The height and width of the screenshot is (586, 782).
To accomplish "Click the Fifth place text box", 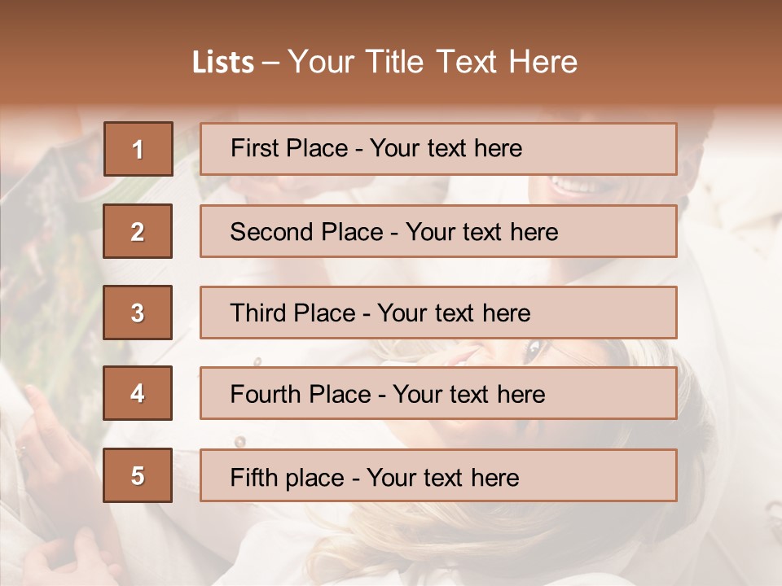I will pos(438,475).
